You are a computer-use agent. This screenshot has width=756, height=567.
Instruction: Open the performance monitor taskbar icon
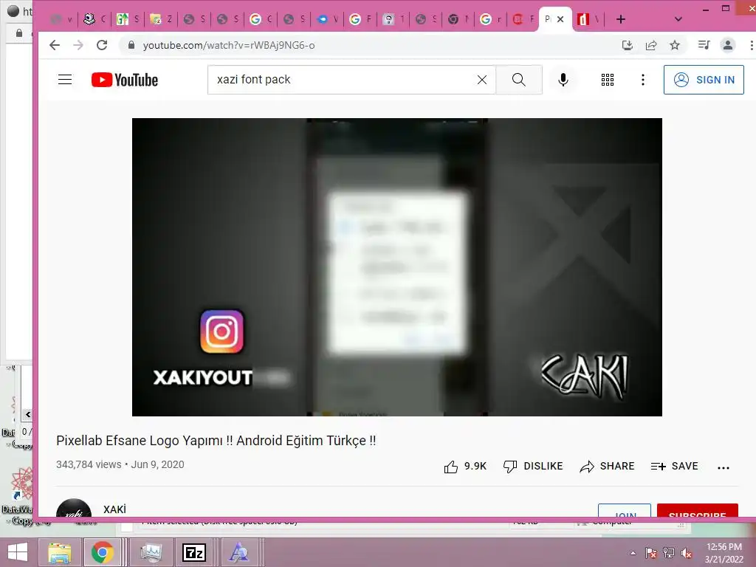(x=151, y=552)
